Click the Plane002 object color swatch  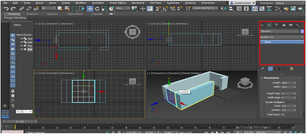point(302,31)
